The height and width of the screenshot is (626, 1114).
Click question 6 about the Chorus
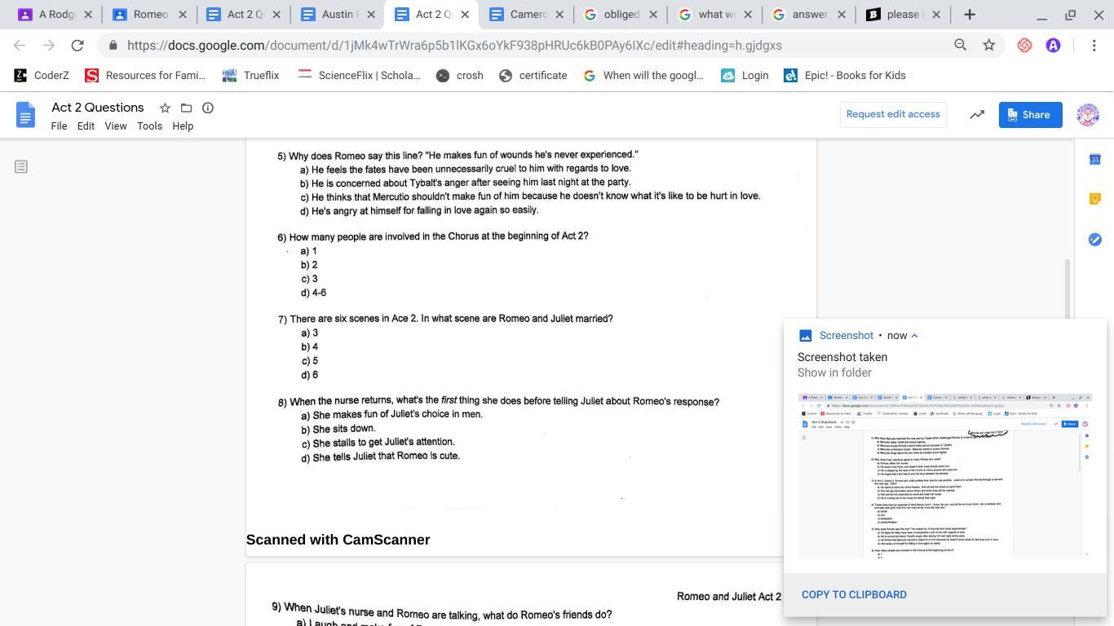[433, 236]
